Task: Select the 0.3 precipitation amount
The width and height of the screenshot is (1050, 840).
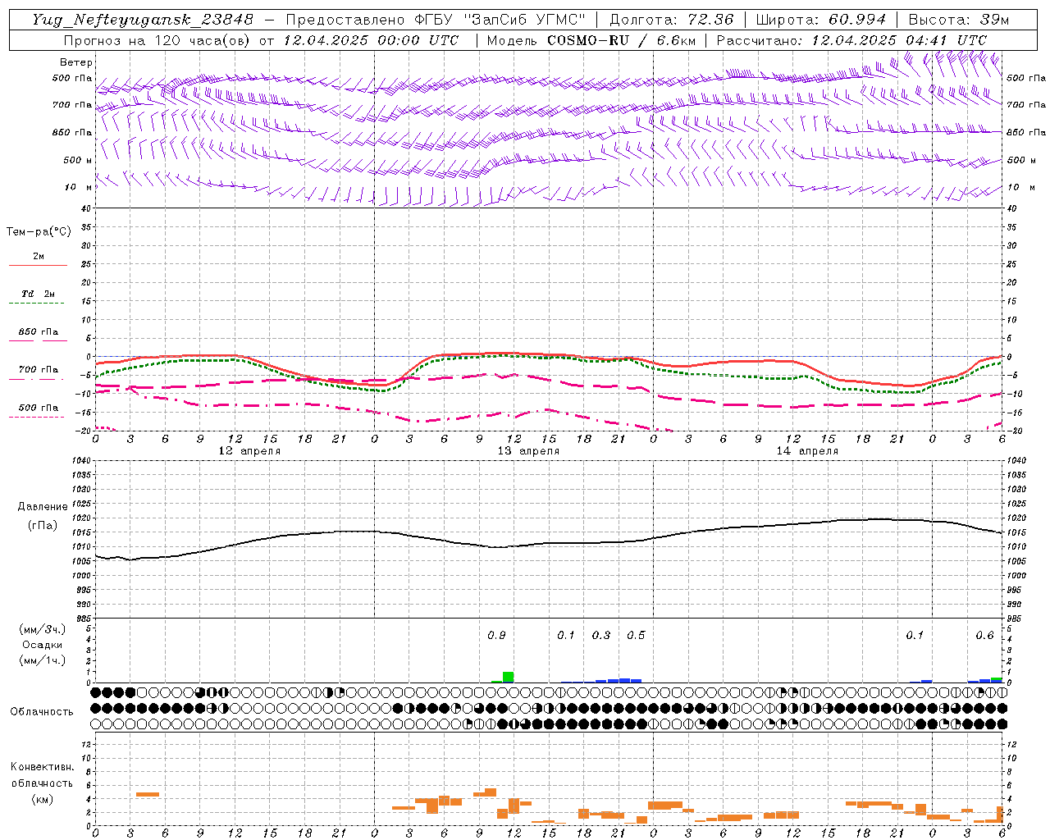Action: pos(601,636)
